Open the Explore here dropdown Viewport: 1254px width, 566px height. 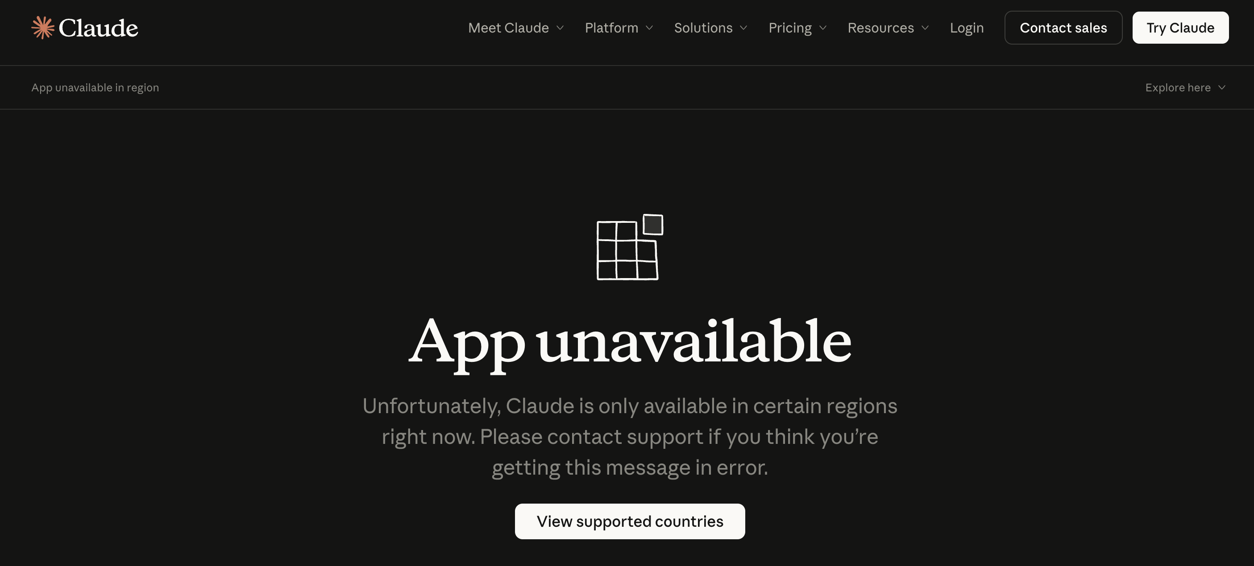click(x=1185, y=87)
